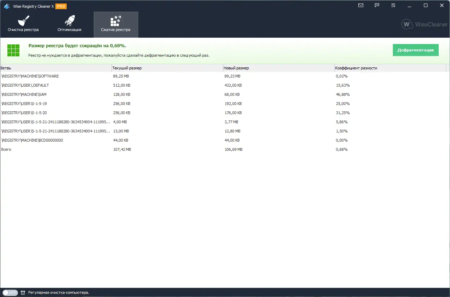
Task: Switch to the Очистка реестра tab
Action: [x=23, y=25]
